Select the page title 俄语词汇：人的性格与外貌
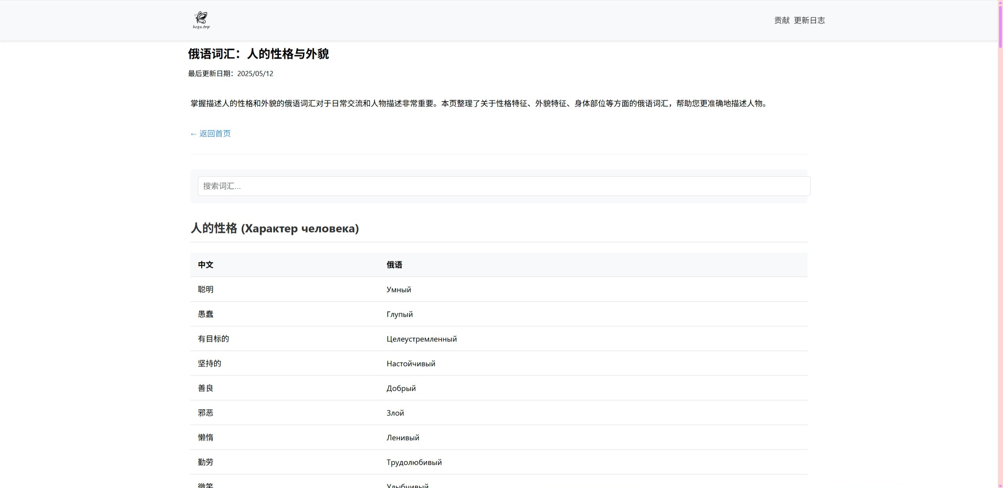Screen dimensions: 1003x488 coord(259,54)
